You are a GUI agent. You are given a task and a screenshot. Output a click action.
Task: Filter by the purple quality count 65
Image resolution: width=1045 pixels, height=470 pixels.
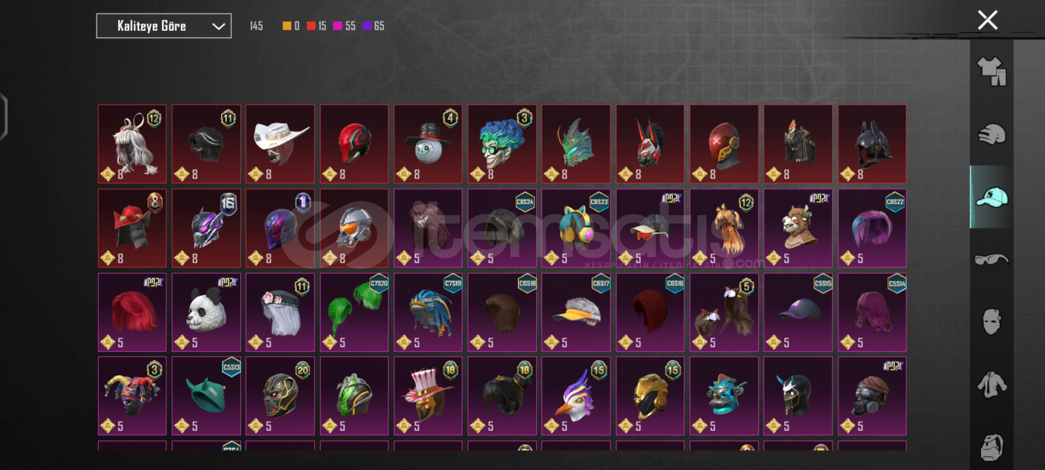(x=373, y=26)
